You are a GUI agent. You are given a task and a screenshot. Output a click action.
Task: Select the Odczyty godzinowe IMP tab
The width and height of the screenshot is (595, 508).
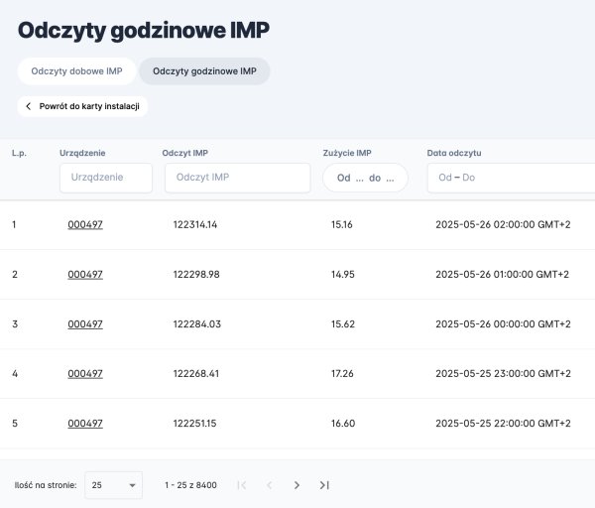(204, 71)
